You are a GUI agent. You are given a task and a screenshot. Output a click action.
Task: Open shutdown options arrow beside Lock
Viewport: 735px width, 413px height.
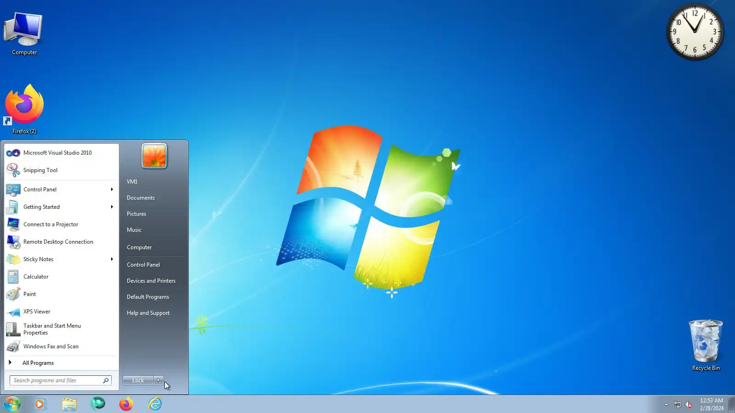point(158,380)
